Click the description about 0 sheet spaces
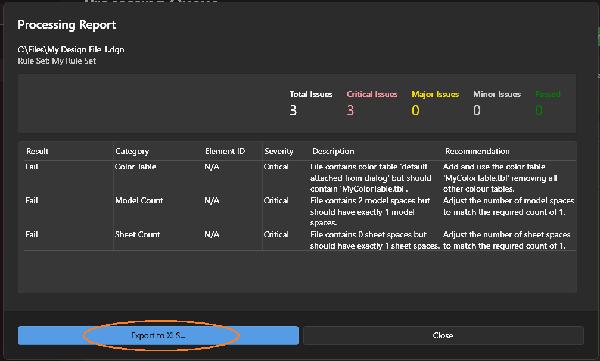 tap(375, 240)
